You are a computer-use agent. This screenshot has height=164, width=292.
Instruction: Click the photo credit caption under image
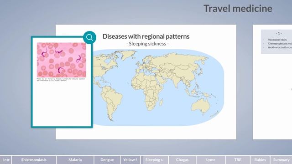coord(61,80)
